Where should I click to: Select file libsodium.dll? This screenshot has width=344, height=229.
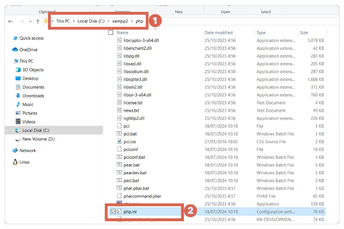click(136, 72)
